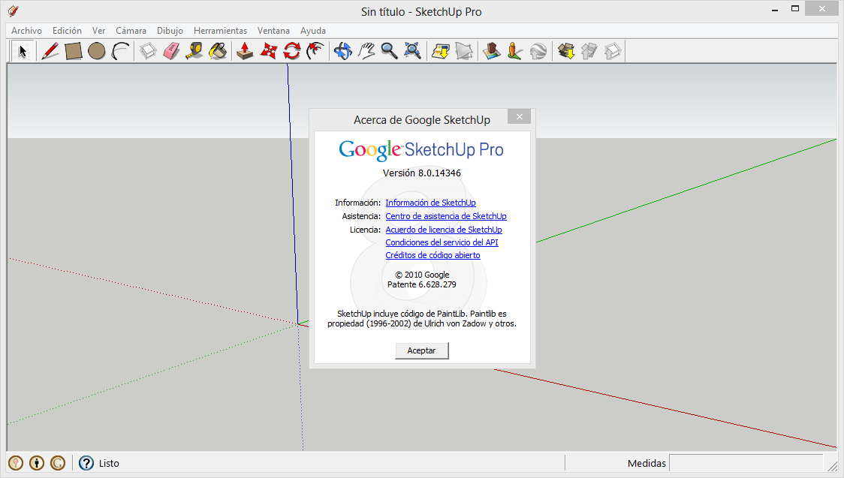
Task: Open Get Models box icon
Action: 565,51
